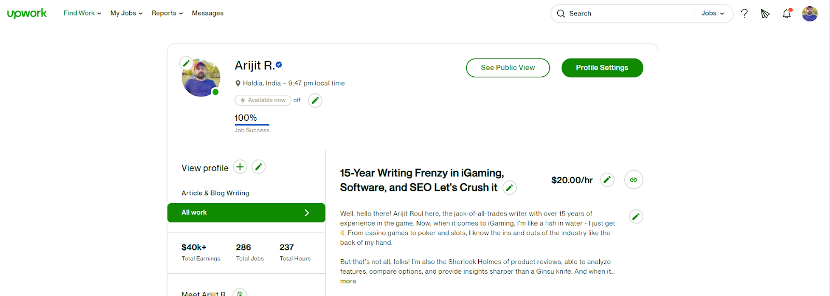Select the All work profile tab
The height and width of the screenshot is (296, 830).
click(246, 213)
